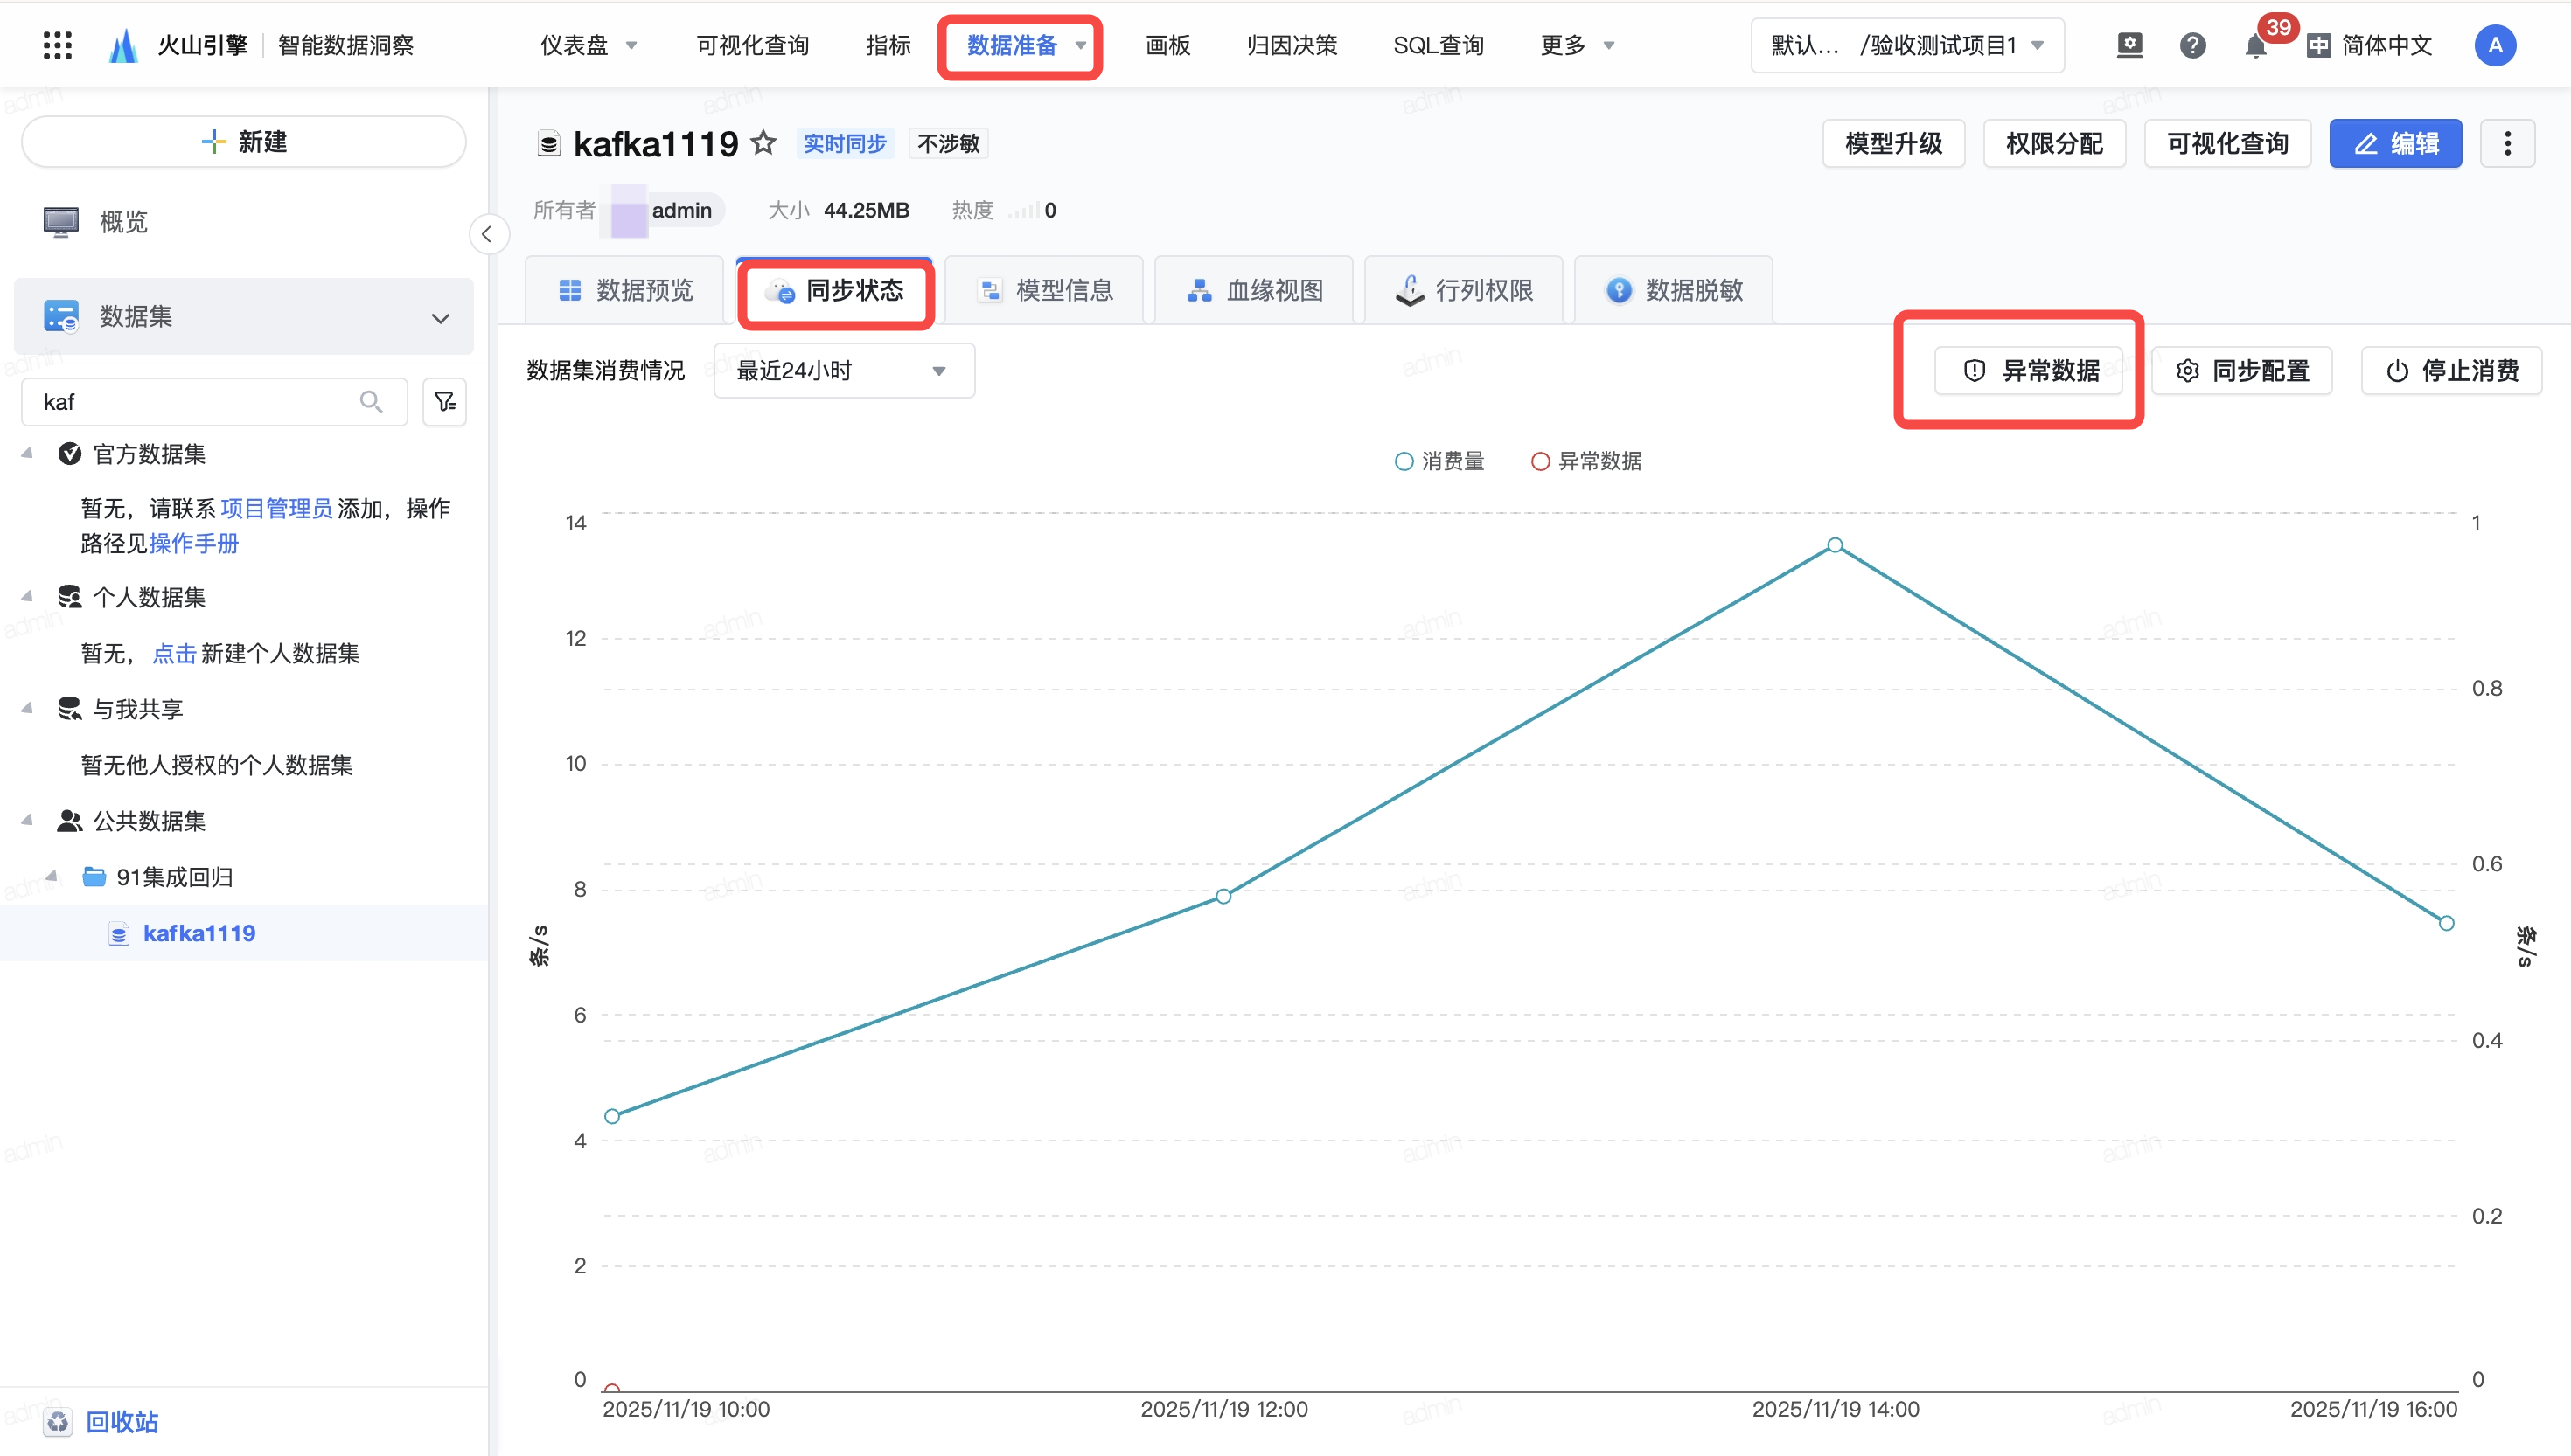Viewport: 2571px width, 1456px height.
Task: Star the kafka1119 dataset as favorite
Action: (764, 143)
